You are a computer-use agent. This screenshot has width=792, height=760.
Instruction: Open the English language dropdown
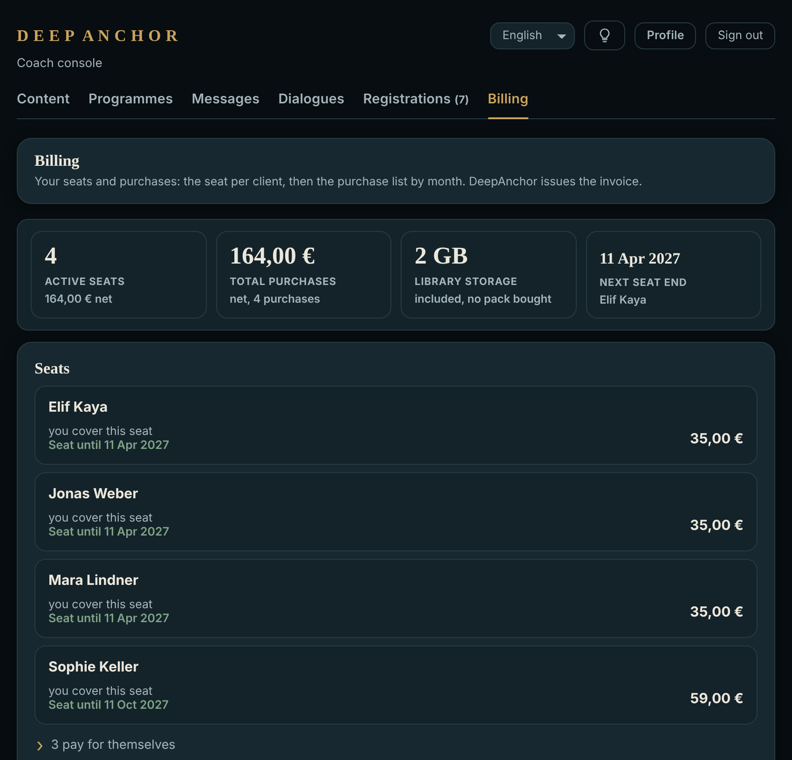[532, 36]
